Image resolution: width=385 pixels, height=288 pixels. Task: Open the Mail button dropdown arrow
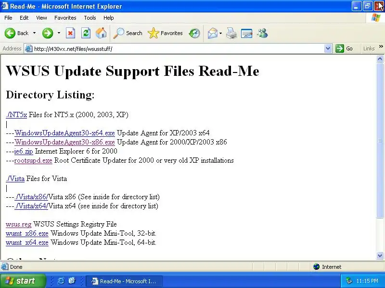(221, 33)
